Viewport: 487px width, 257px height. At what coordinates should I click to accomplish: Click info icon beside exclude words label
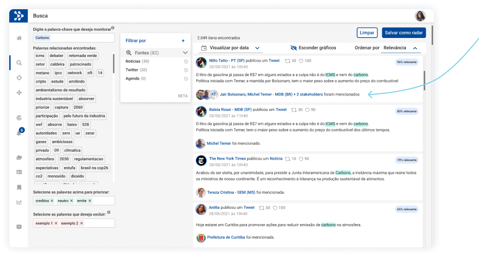109,213
